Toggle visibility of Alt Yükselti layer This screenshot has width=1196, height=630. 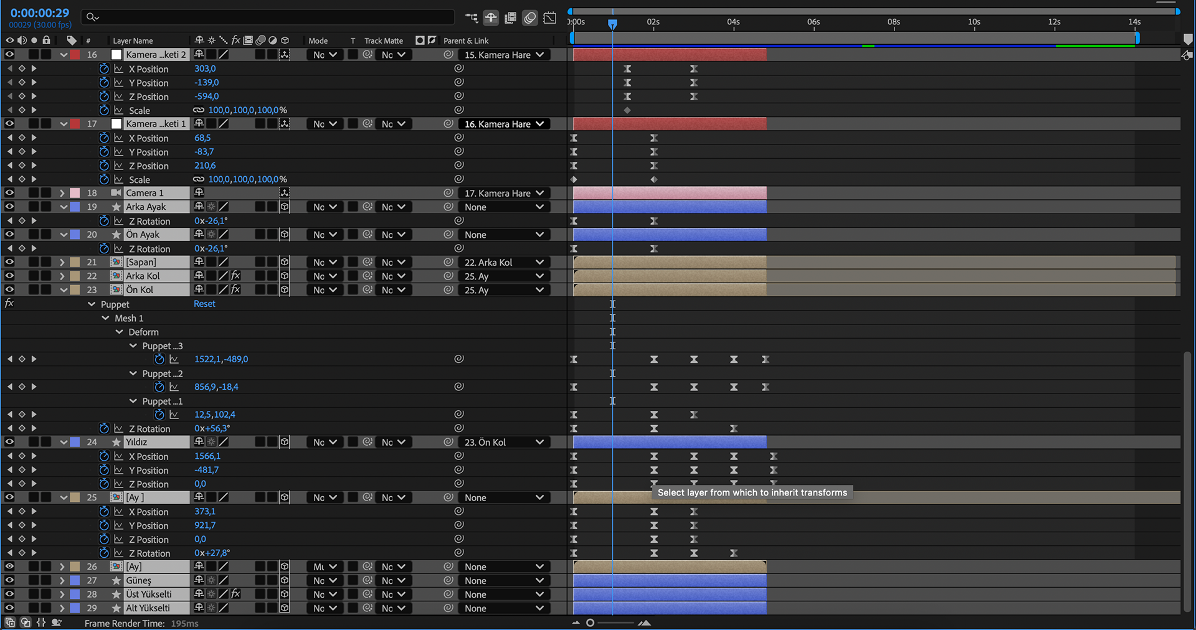coord(9,608)
